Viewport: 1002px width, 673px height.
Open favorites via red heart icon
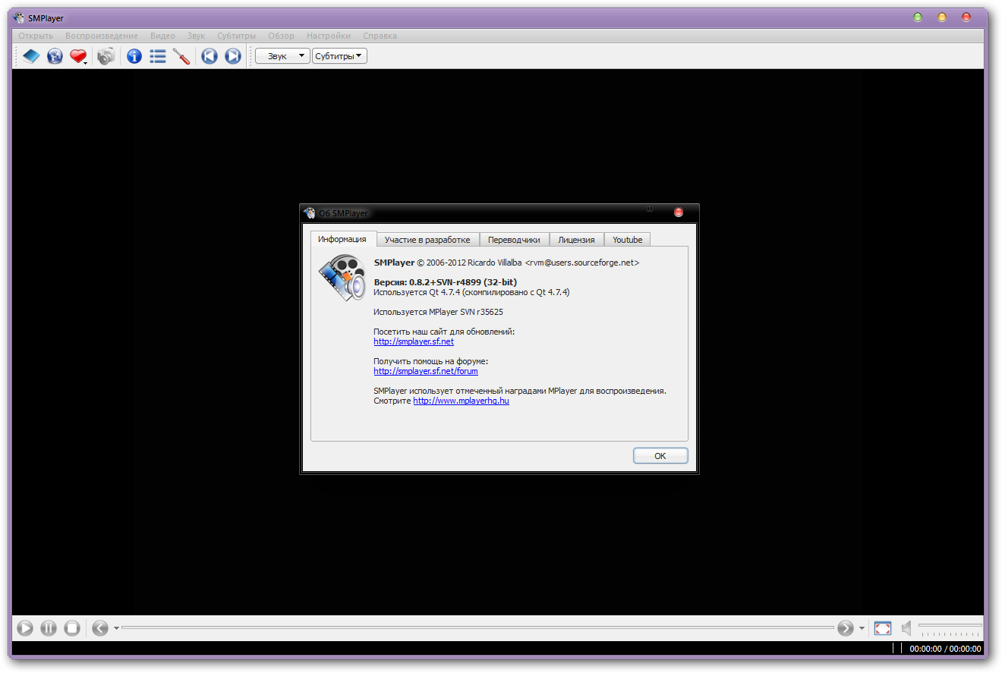coord(77,56)
